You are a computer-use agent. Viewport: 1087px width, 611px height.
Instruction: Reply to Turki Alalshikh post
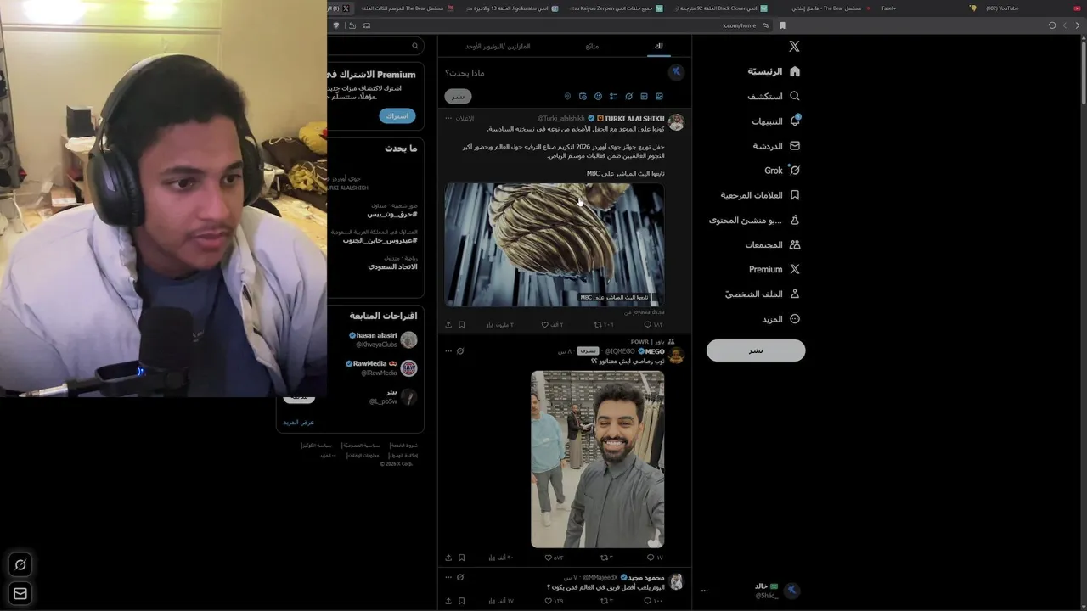[653, 324]
